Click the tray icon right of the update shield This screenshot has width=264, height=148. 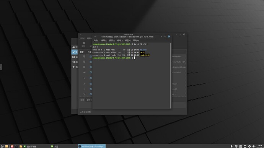click(241, 146)
